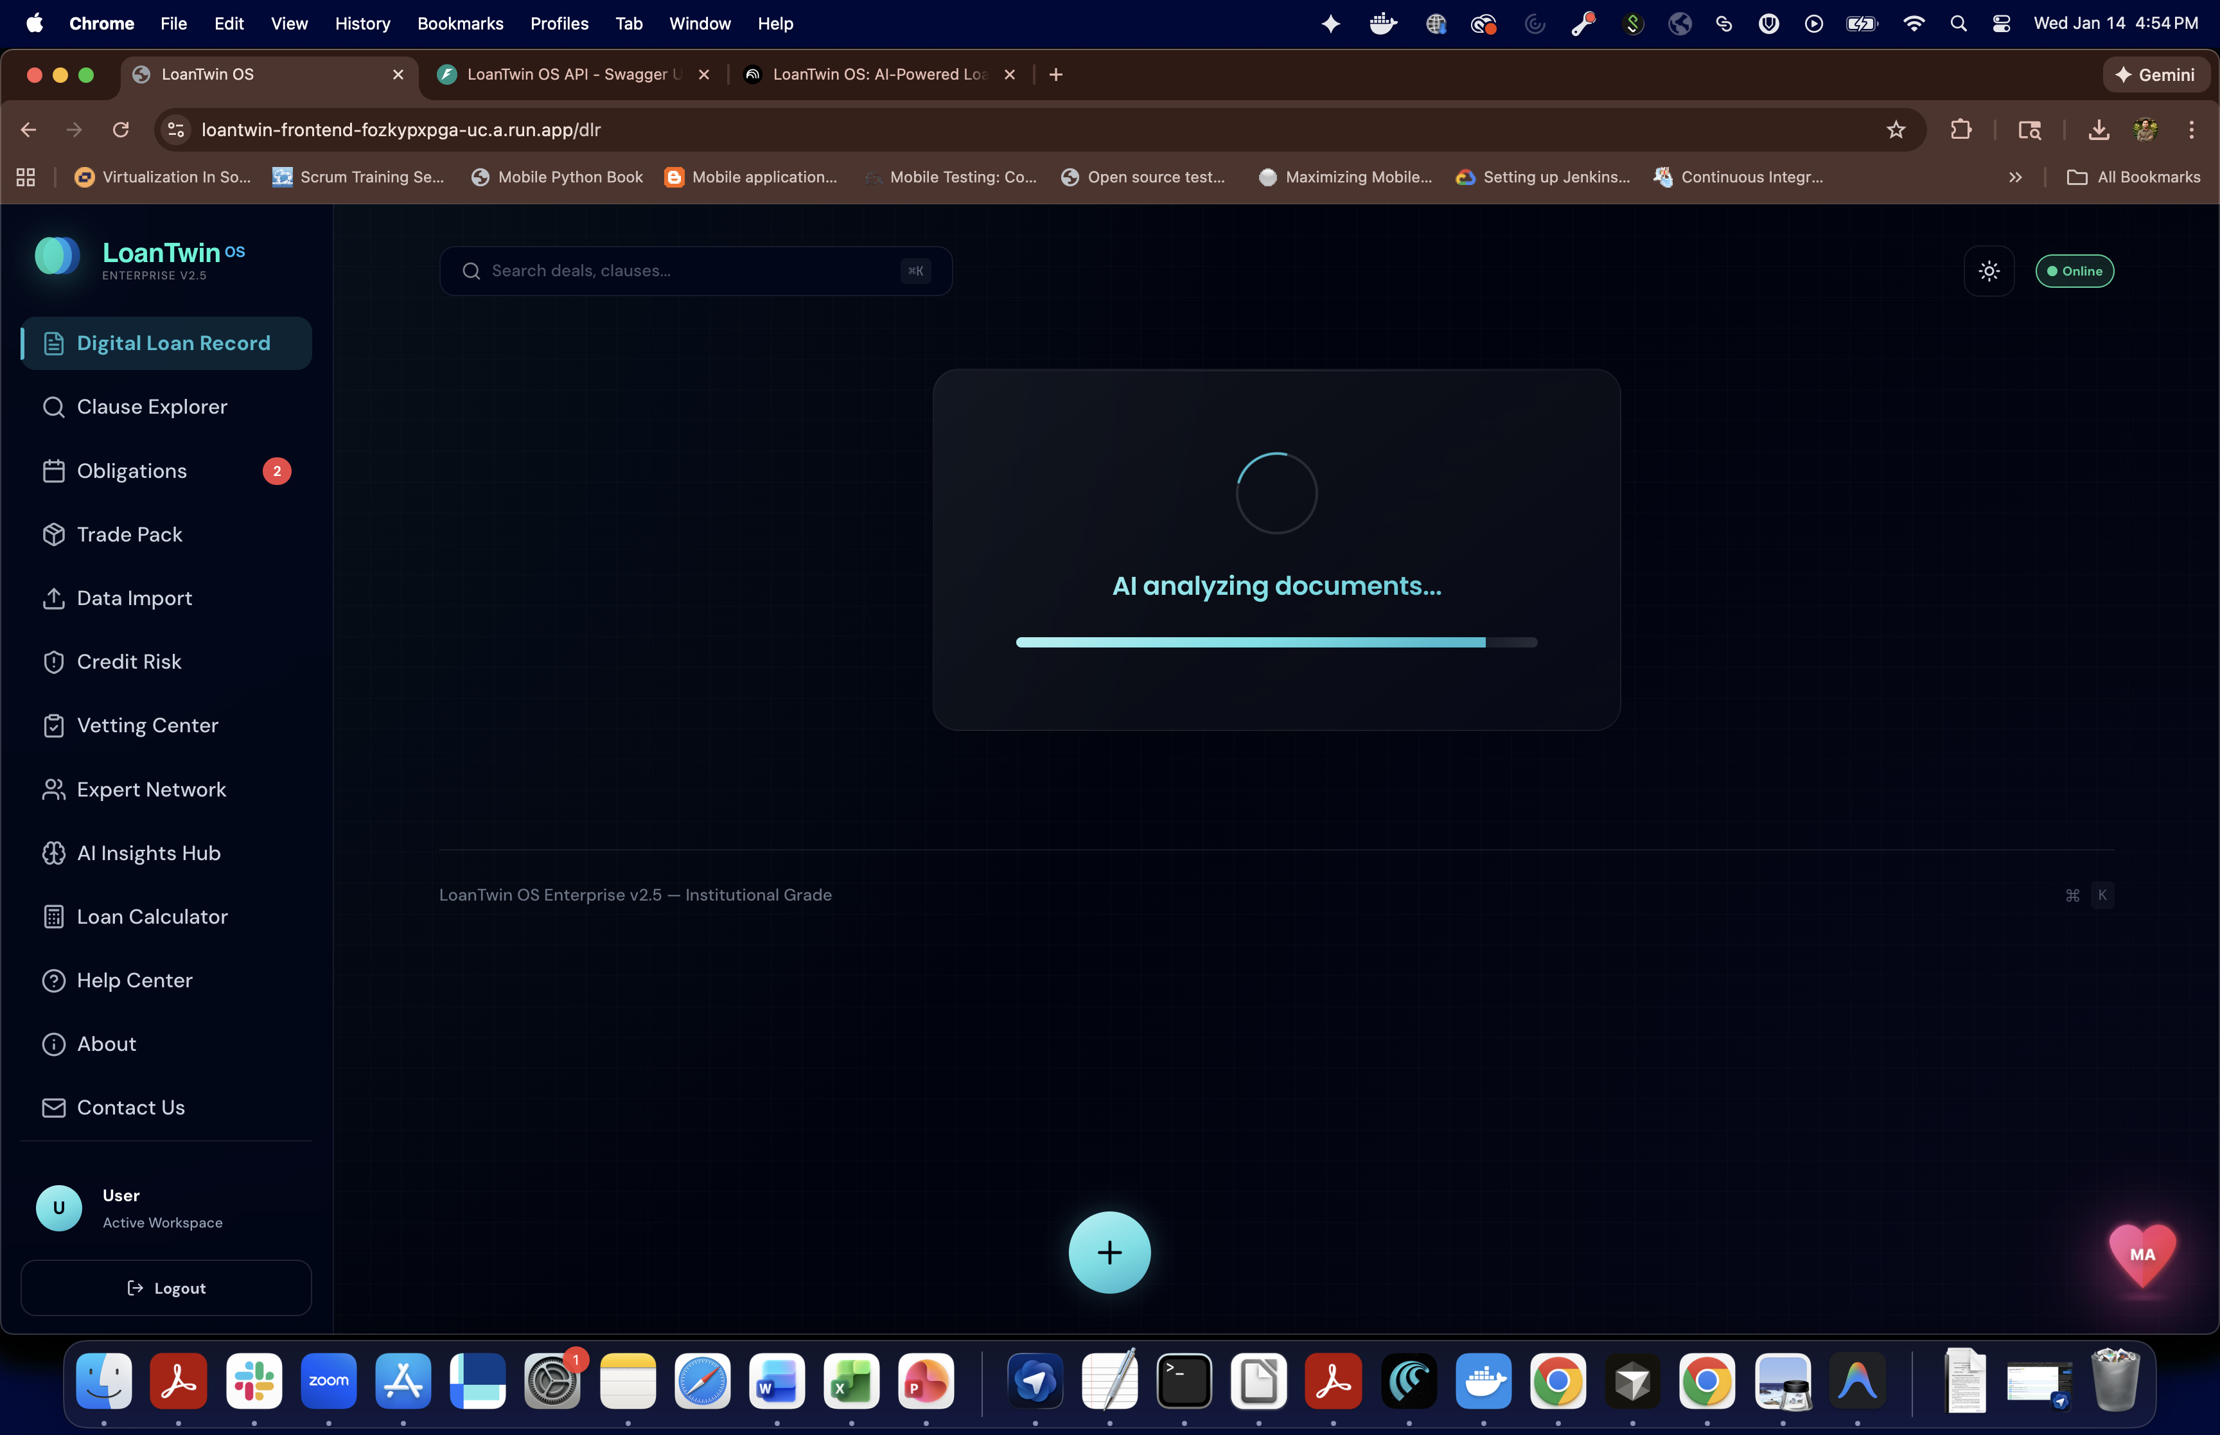This screenshot has width=2220, height=1435.
Task: Open the All Bookmarks folder
Action: 2133,177
